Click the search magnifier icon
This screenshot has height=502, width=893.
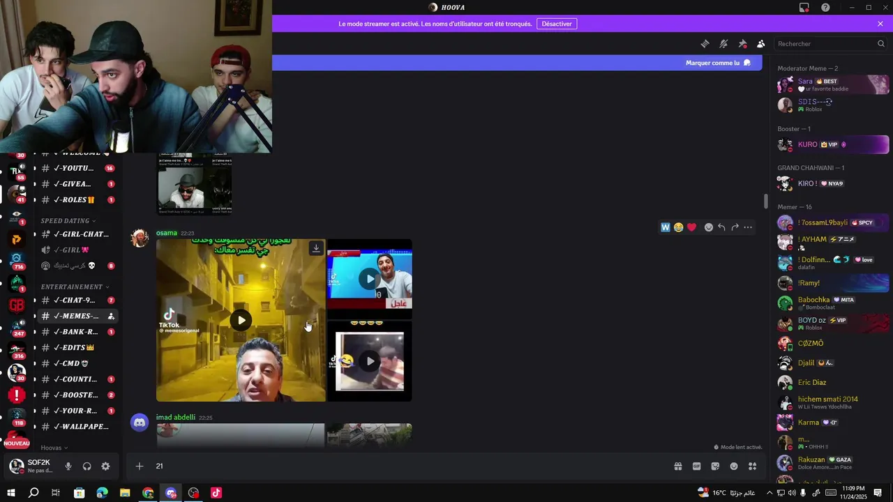pos(880,44)
